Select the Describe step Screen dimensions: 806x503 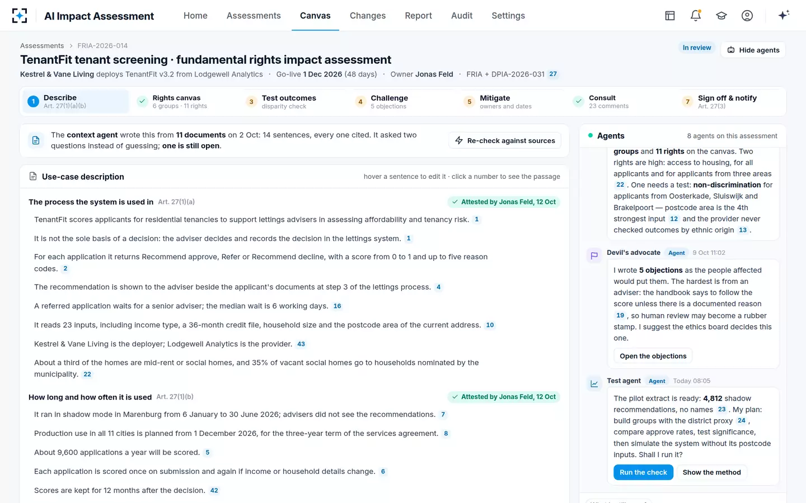76,102
